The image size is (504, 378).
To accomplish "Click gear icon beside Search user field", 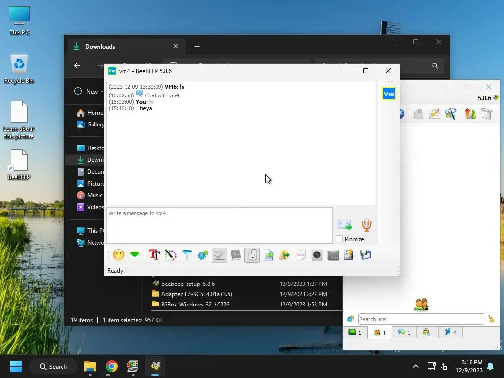I will click(350, 319).
